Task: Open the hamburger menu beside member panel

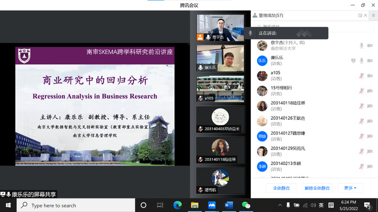Action: tap(374, 15)
